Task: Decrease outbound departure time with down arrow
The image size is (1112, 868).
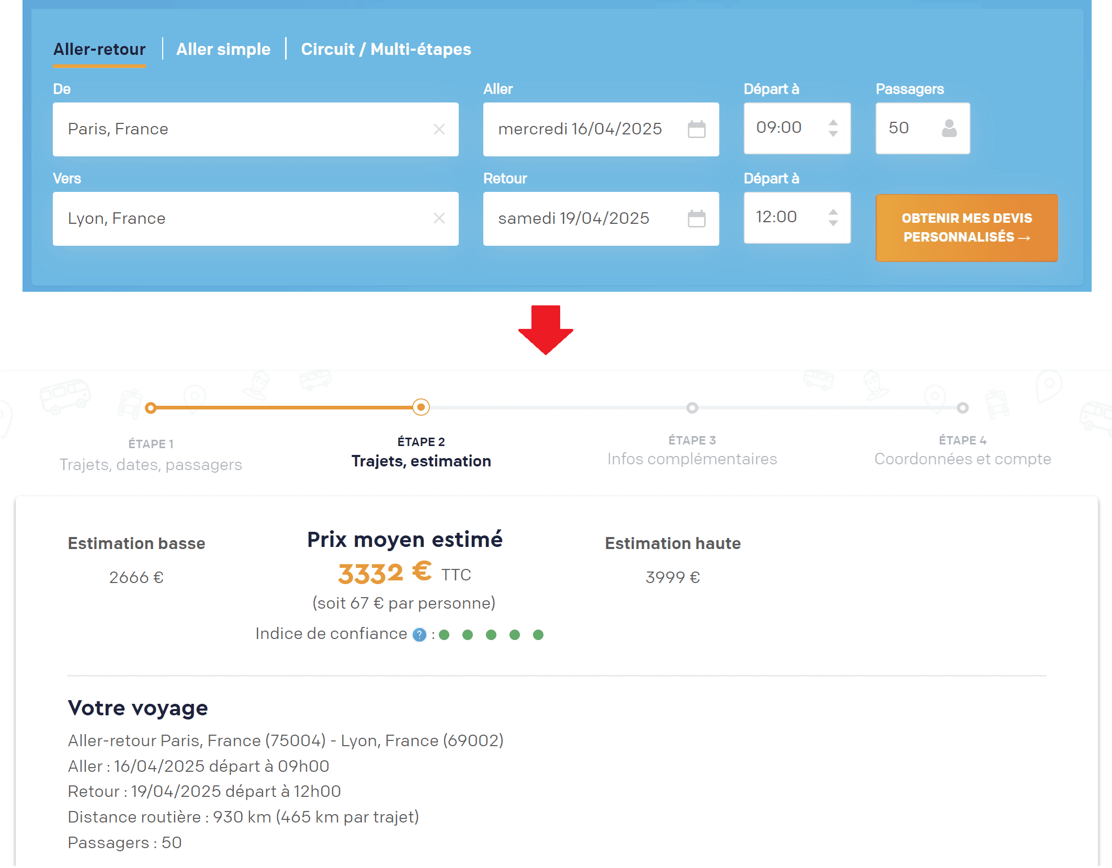Action: coord(833,134)
